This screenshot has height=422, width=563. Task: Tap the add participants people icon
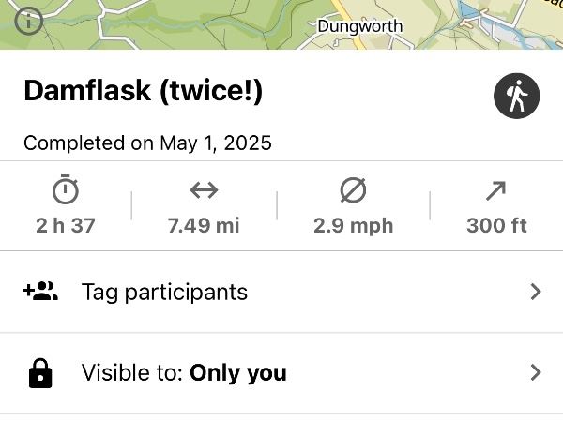40,292
